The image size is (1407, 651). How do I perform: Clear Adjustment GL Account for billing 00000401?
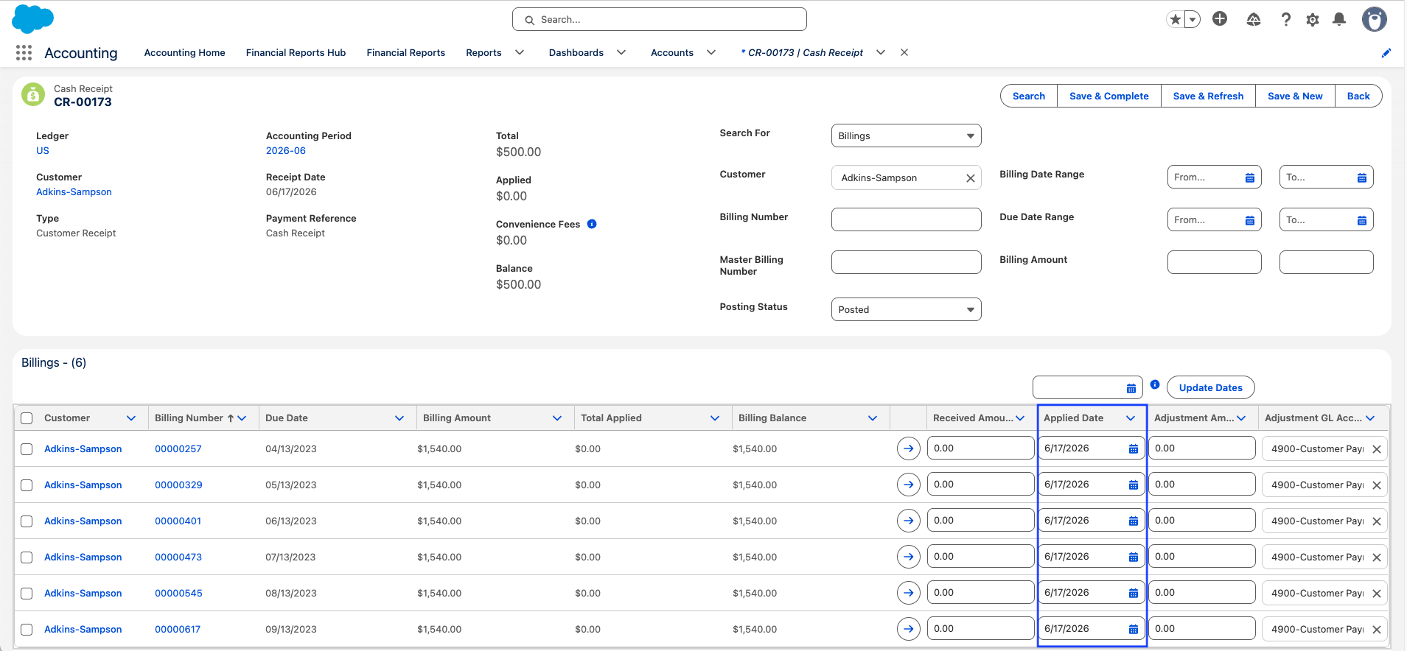1377,521
